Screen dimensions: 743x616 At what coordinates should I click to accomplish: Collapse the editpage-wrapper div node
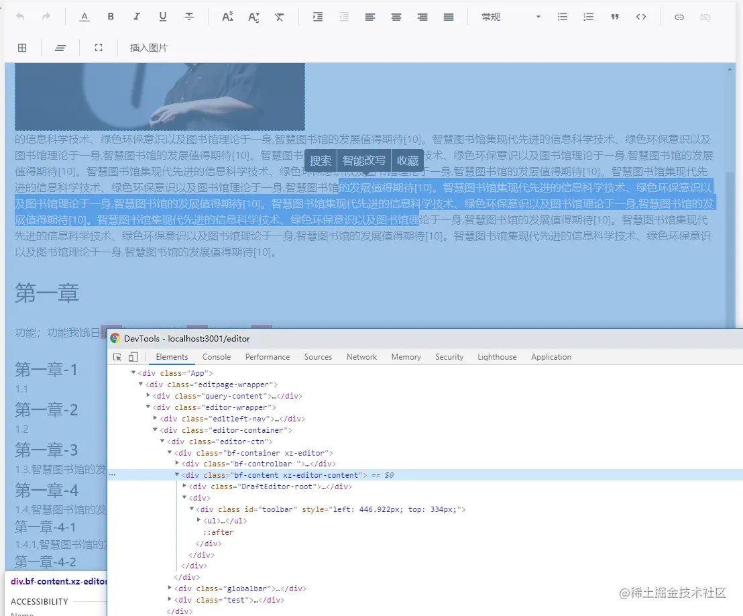pos(141,384)
